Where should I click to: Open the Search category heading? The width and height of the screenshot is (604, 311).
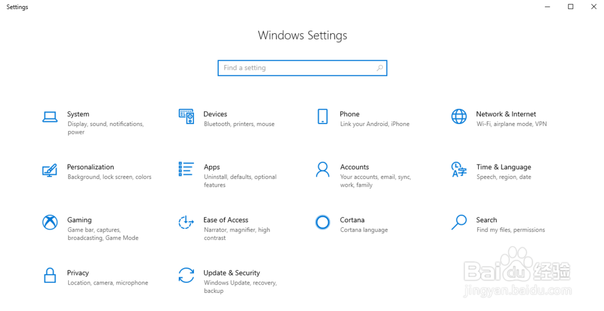click(486, 220)
